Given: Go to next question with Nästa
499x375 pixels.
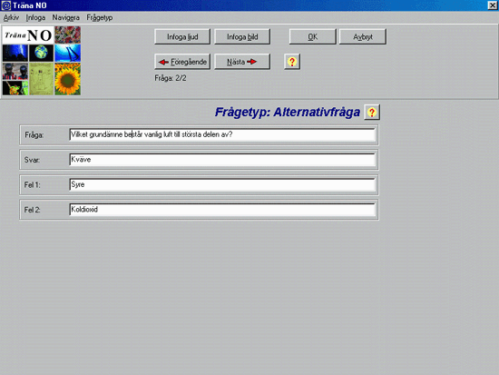Looking at the screenshot, I should (242, 62).
